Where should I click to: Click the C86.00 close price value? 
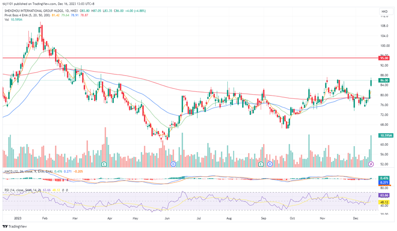pos(119,11)
